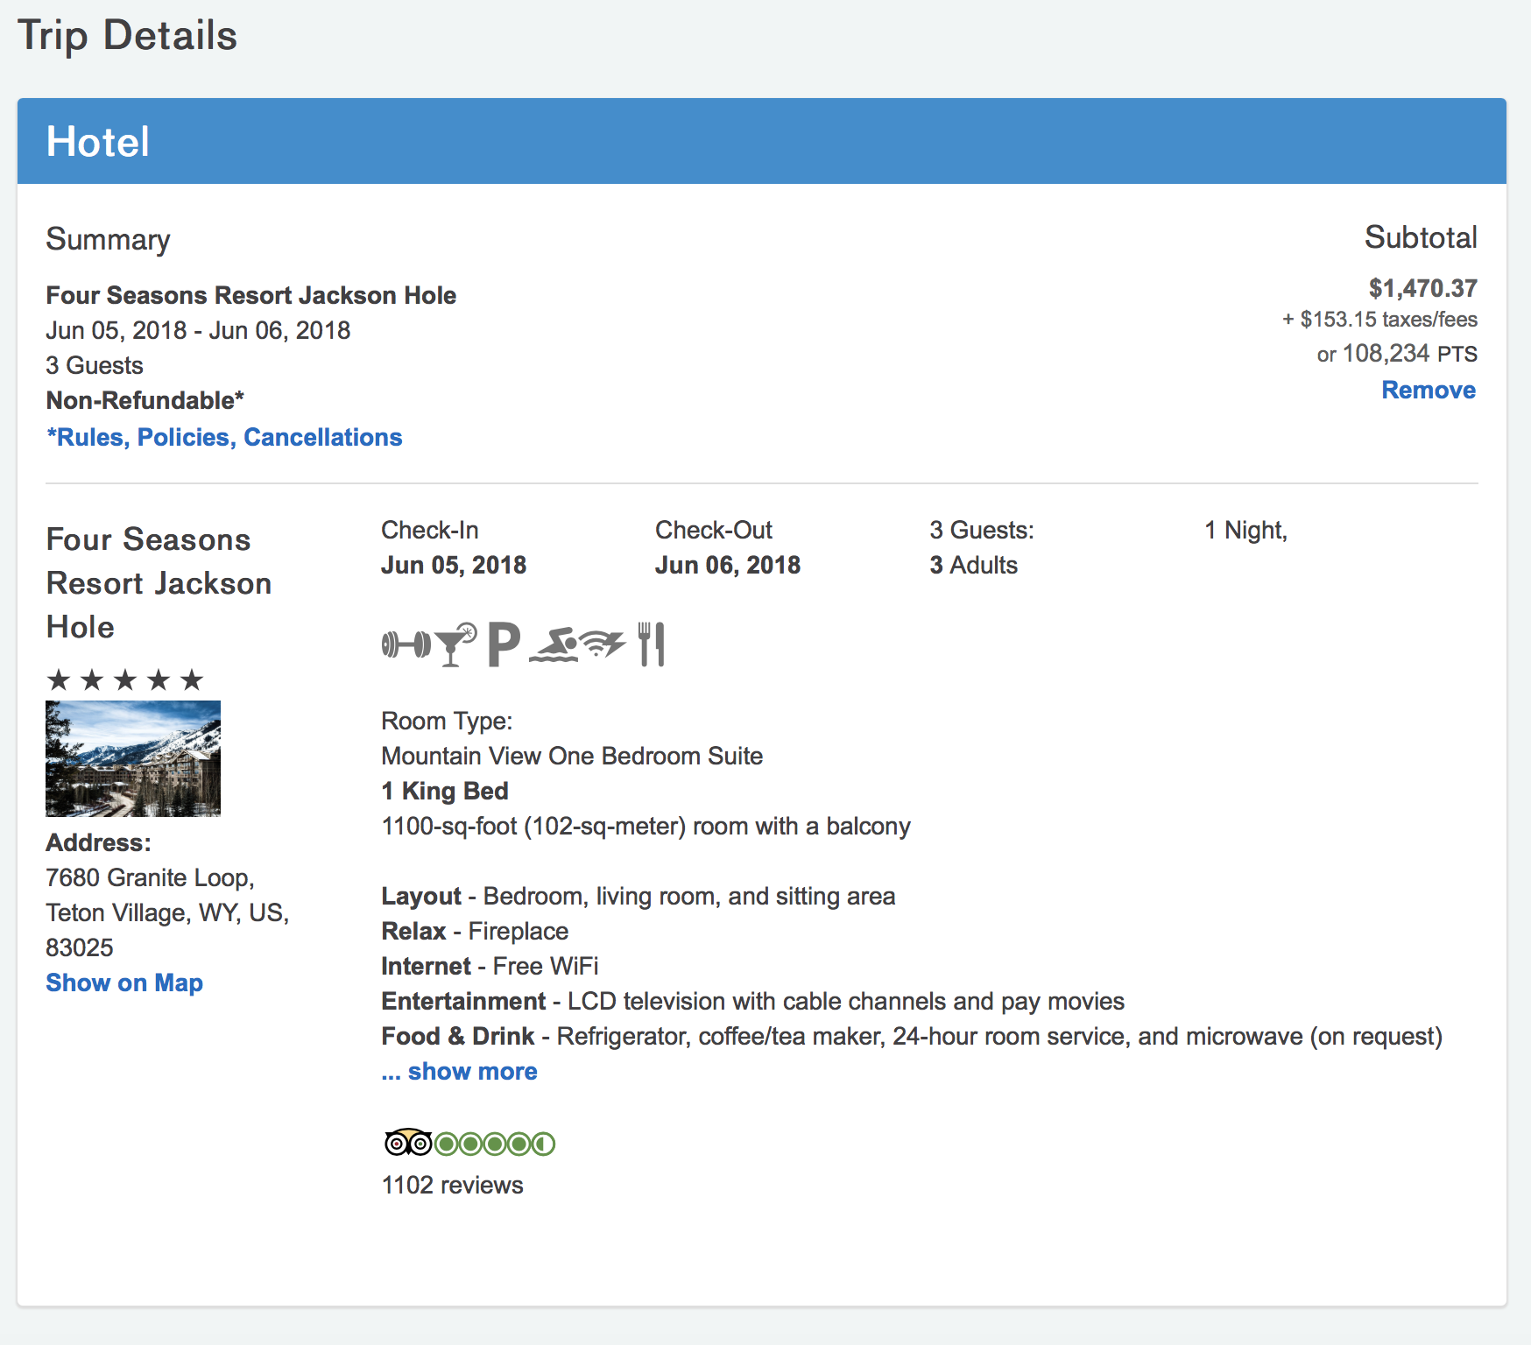
Task: Click the TripAdvisor owl logo
Action: (408, 1143)
